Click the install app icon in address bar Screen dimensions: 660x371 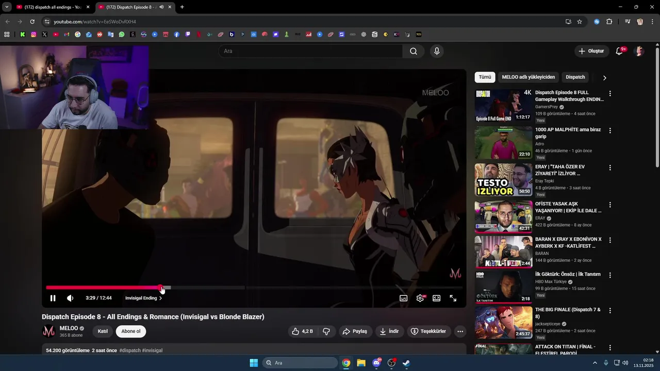pyautogui.click(x=568, y=22)
